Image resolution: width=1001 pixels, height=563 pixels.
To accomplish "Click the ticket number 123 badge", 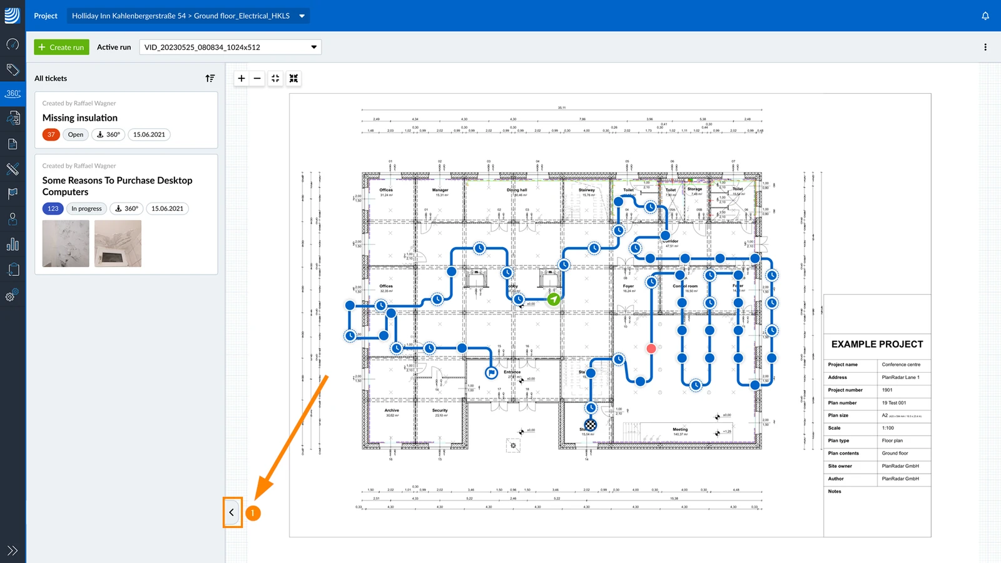I will 53,209.
